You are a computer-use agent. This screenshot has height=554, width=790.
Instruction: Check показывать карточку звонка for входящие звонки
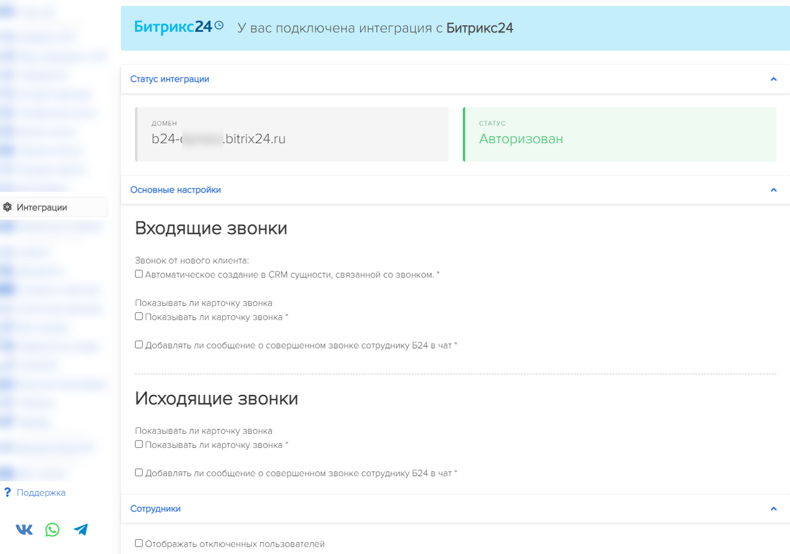pyautogui.click(x=138, y=315)
